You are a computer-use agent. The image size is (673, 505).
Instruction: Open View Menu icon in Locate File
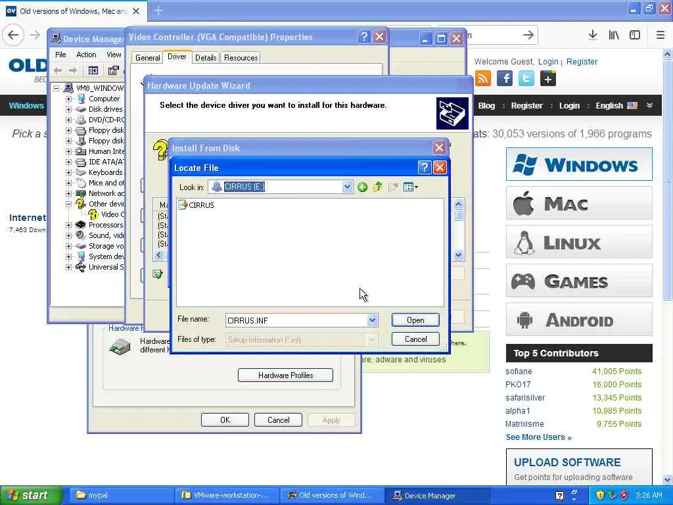[410, 187]
